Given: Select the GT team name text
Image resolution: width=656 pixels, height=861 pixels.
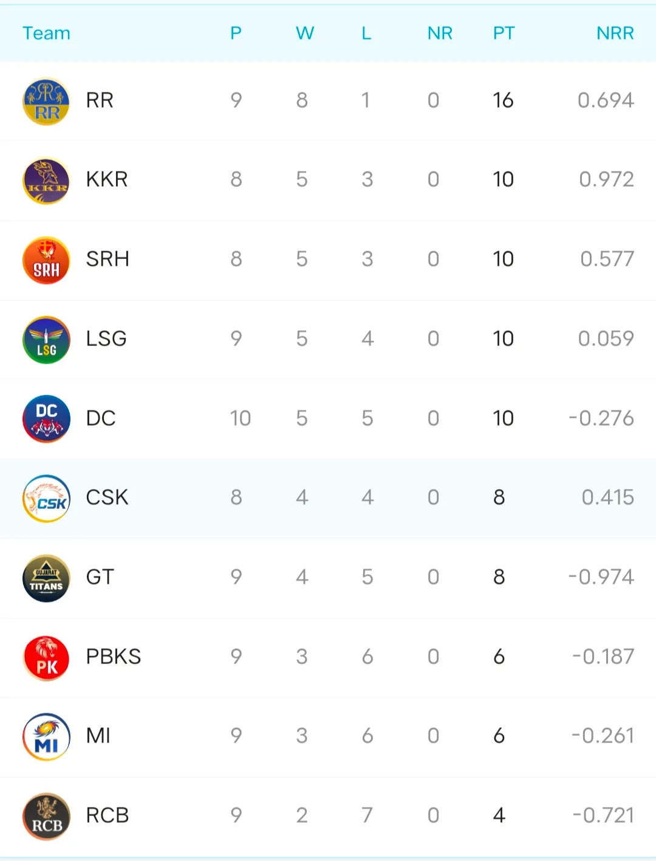Looking at the screenshot, I should pos(100,577).
